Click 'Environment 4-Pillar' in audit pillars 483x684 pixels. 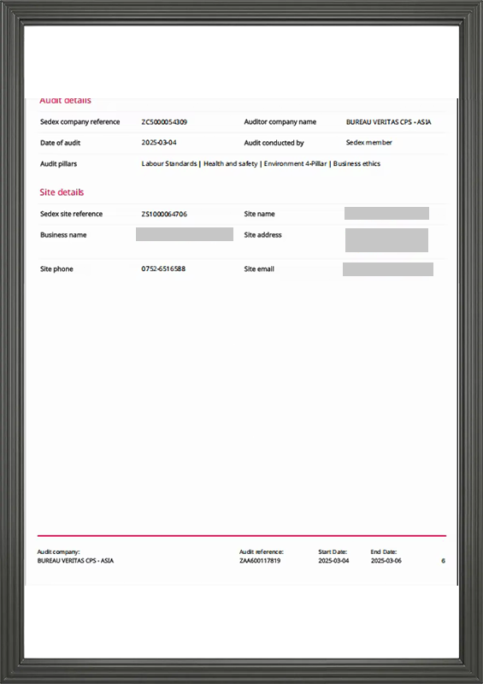[296, 163]
